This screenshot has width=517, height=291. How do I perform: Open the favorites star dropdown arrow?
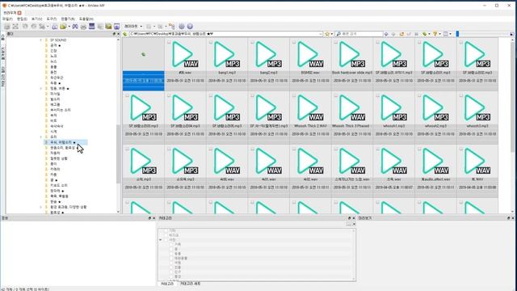click(x=332, y=34)
